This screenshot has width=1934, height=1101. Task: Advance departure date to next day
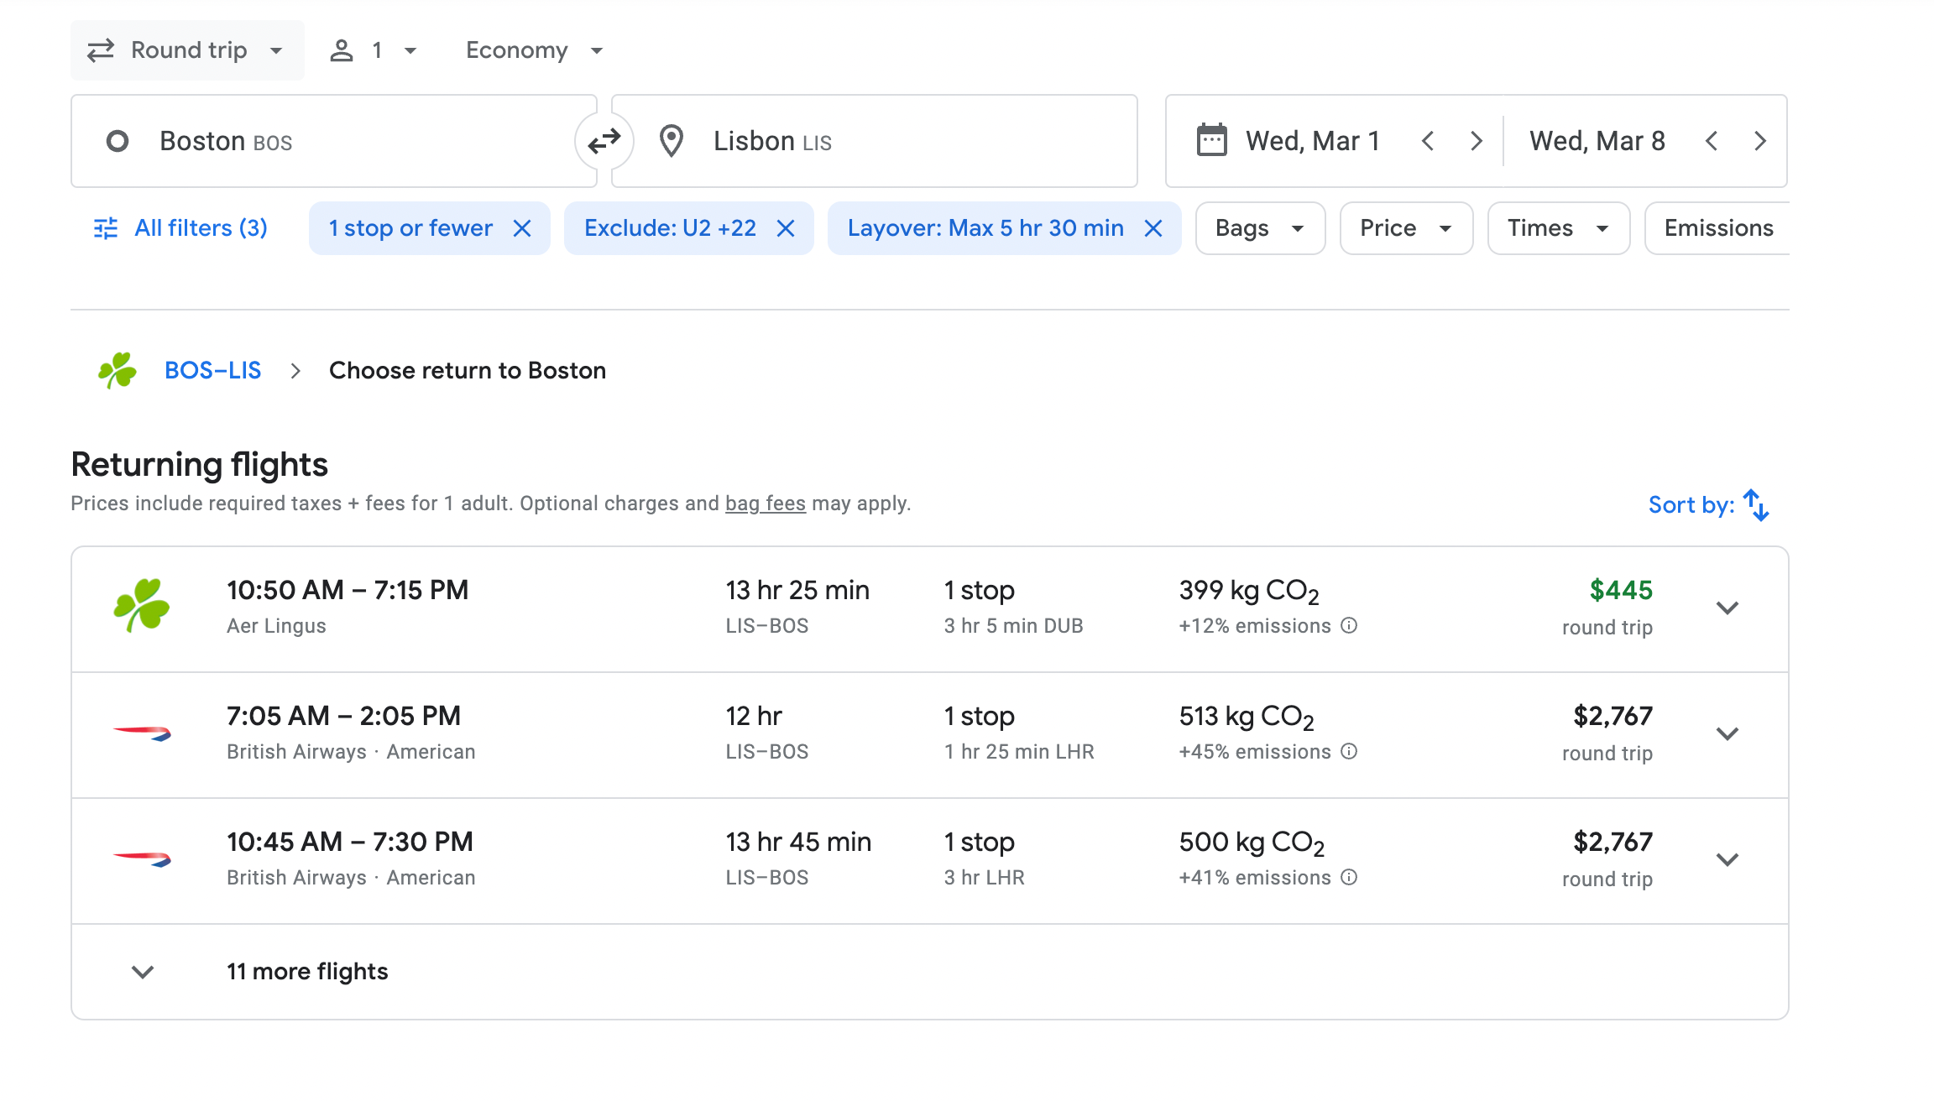[1477, 141]
